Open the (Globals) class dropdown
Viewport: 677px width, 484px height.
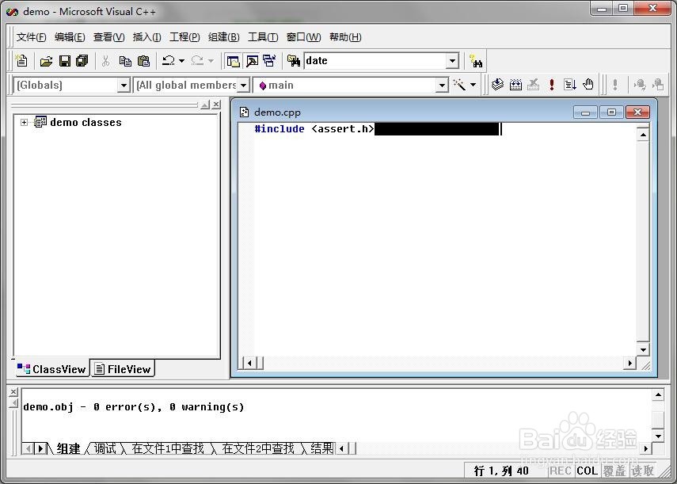click(x=124, y=85)
